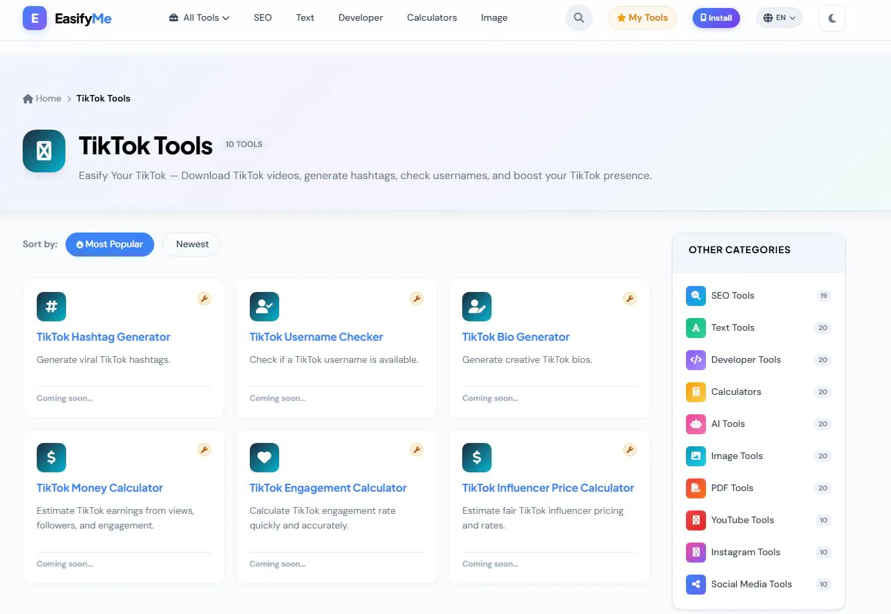Go to AI Tools category
This screenshot has width=891, height=614.
[x=759, y=424]
